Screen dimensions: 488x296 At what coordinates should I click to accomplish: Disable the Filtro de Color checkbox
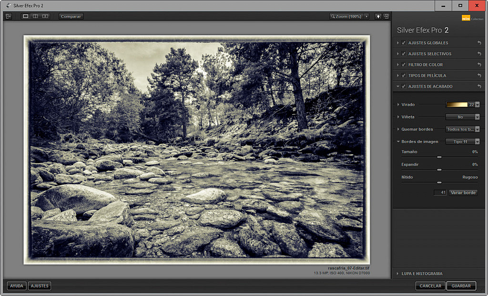coord(403,64)
